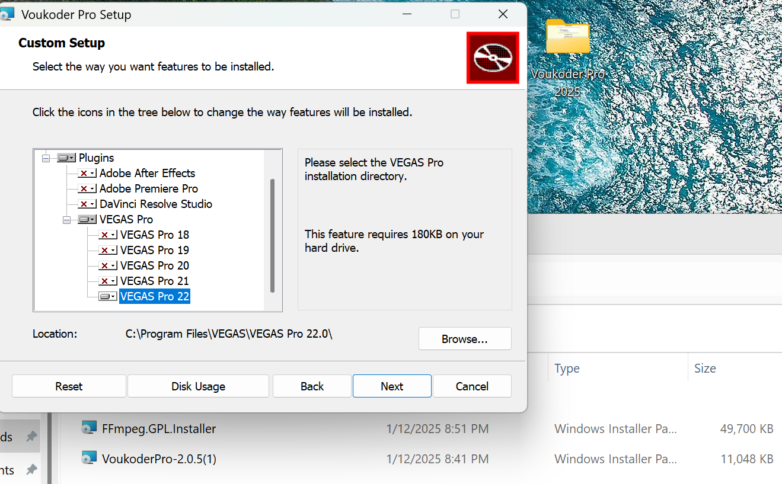Sort files by the Size column header
This screenshot has height=484, width=782.
[x=705, y=368]
